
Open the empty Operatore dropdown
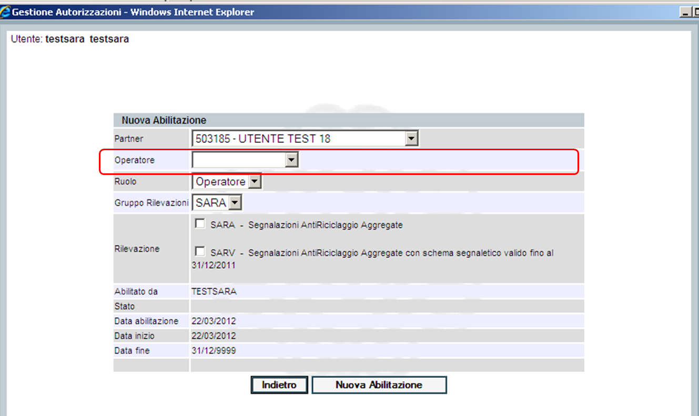tap(245, 160)
